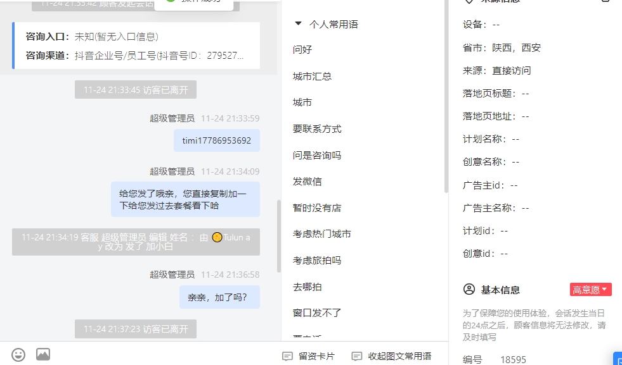Click the chat history scrollbar
Image resolution: width=622 pixels, height=365 pixels.
(x=279, y=237)
